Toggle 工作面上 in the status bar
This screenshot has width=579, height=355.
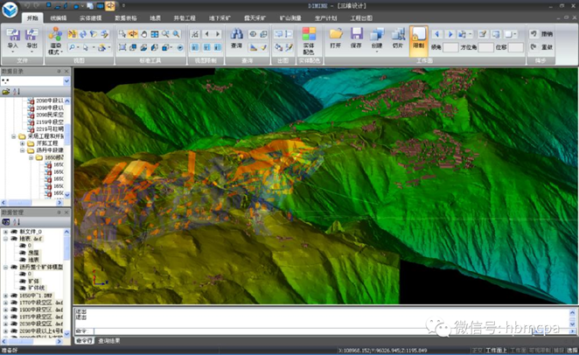pos(497,349)
